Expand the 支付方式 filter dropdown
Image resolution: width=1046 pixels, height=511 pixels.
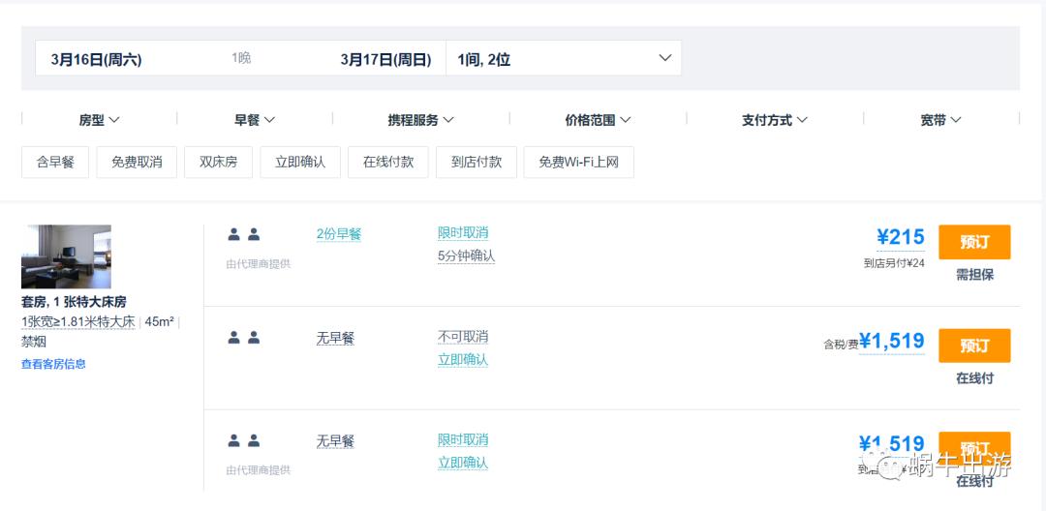[x=775, y=120]
